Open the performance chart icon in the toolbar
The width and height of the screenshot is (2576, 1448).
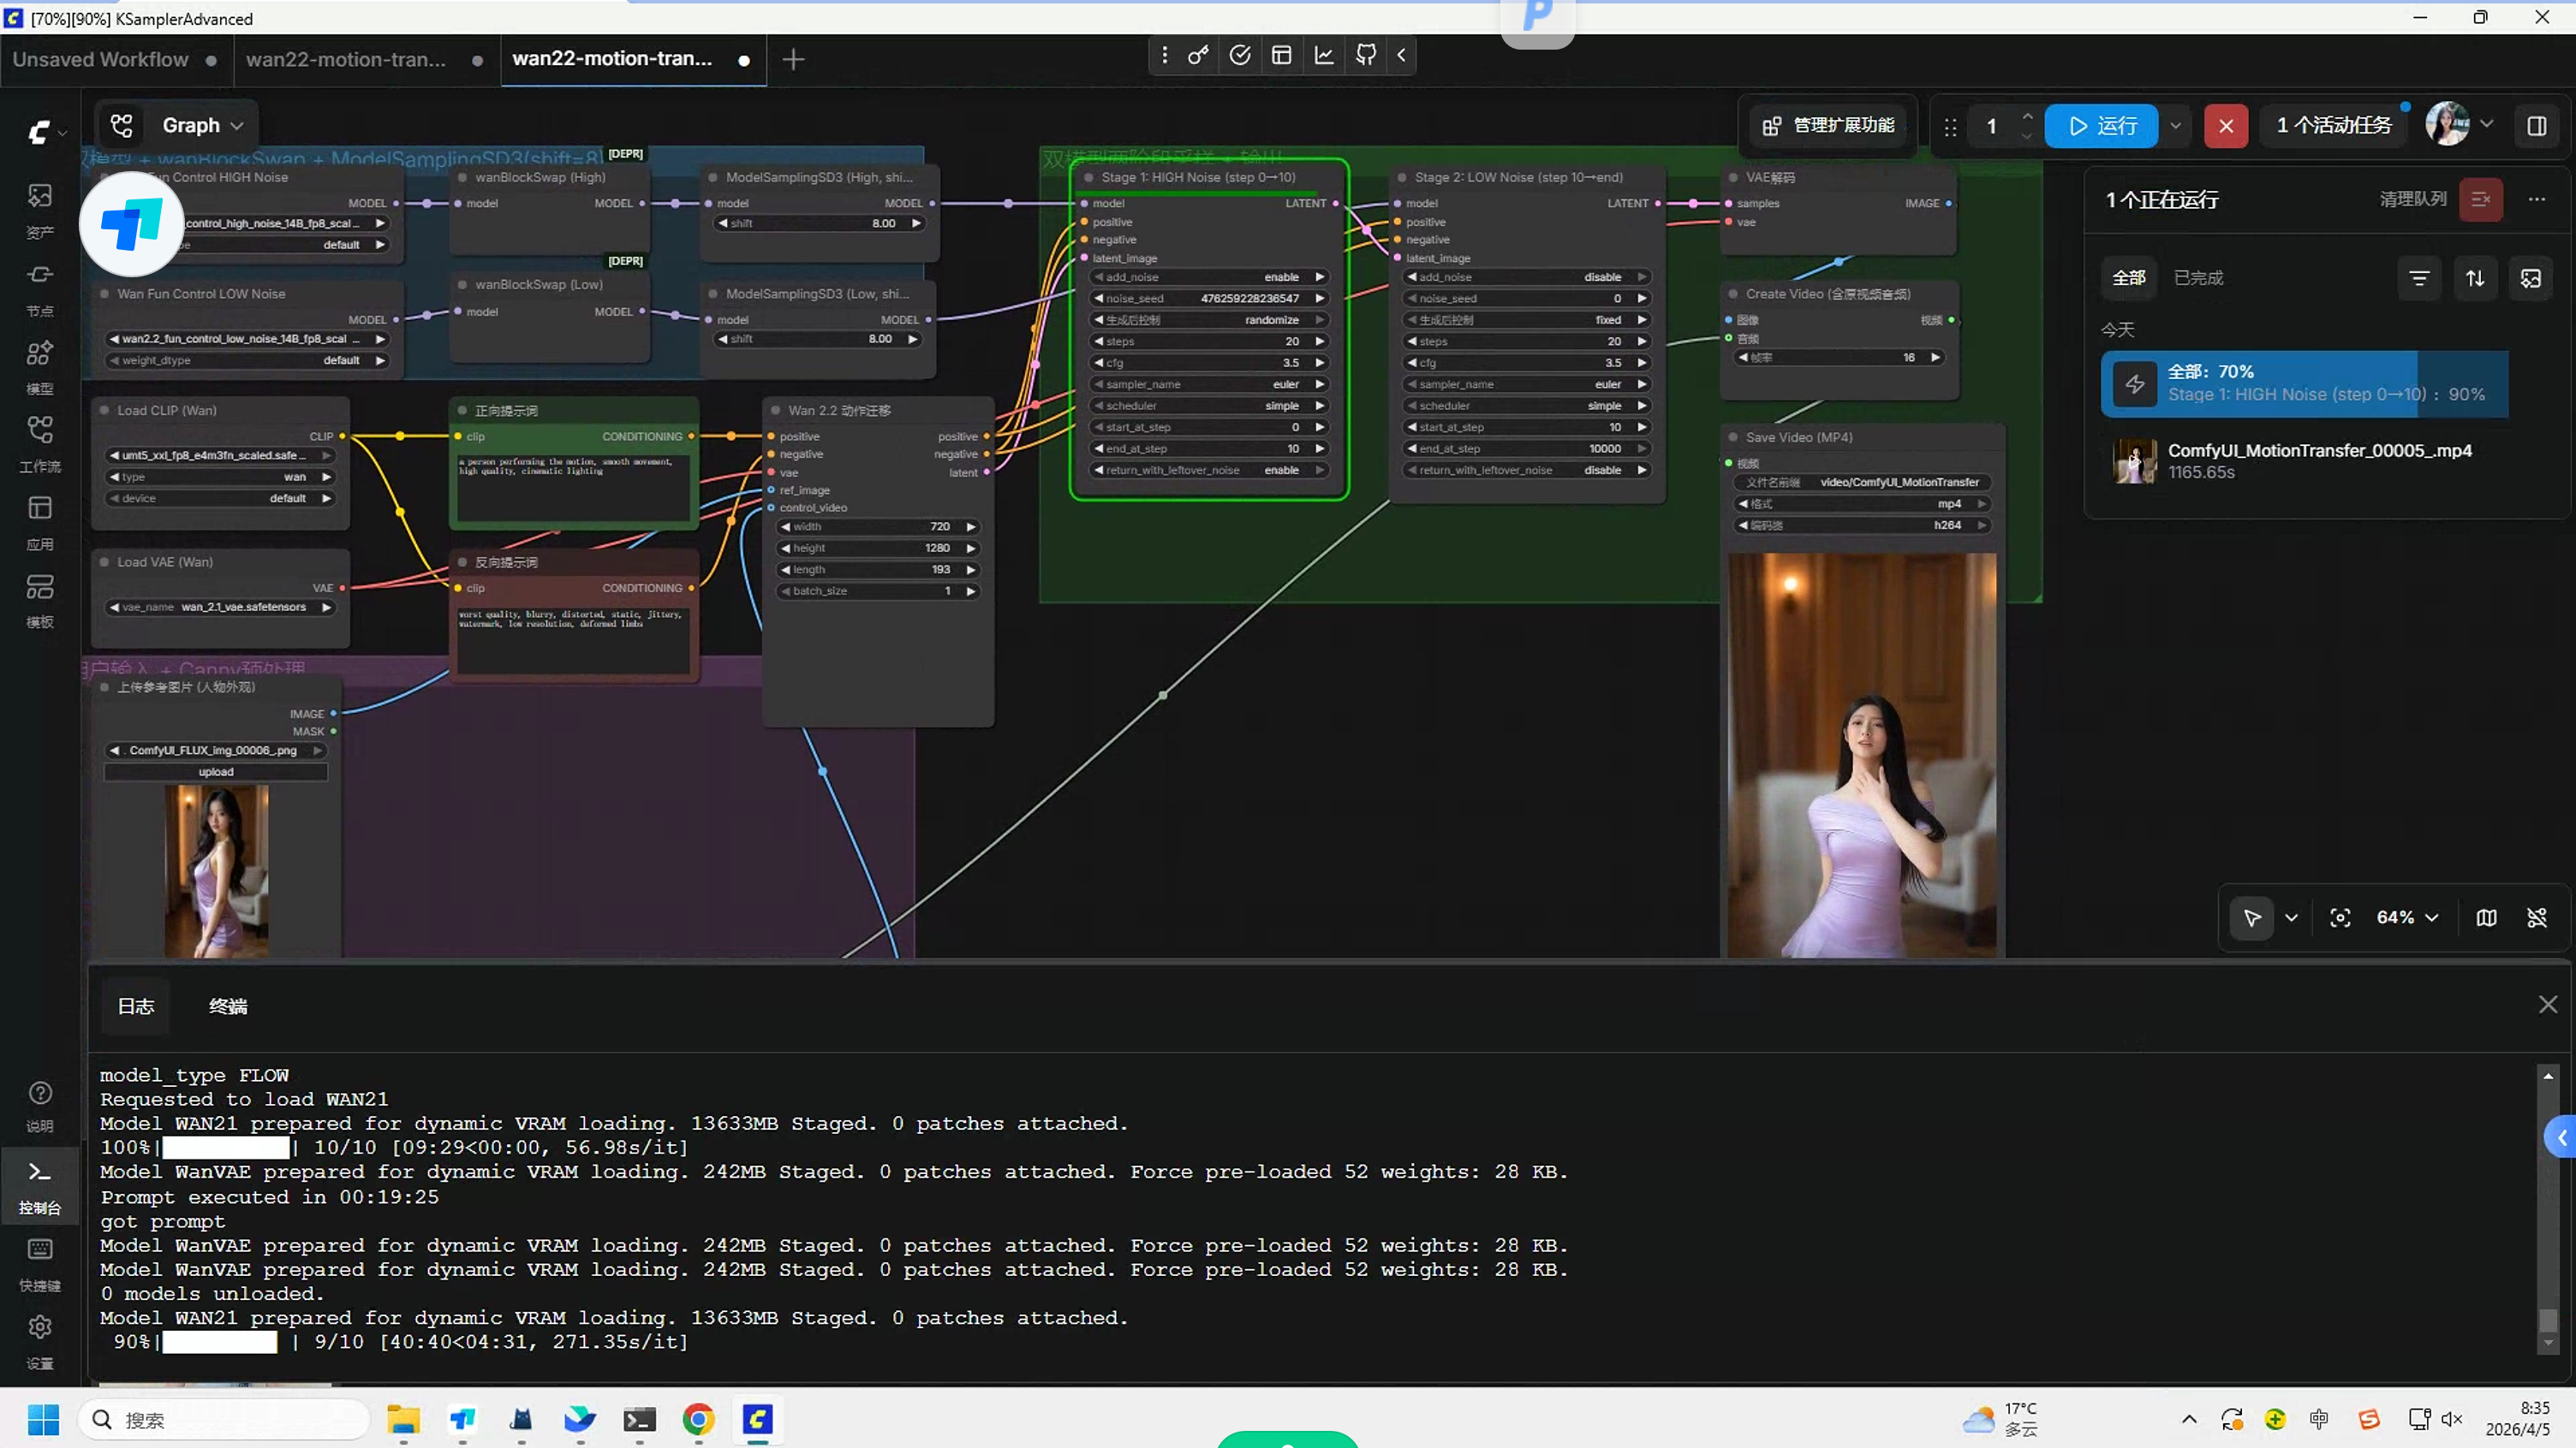[1323, 55]
